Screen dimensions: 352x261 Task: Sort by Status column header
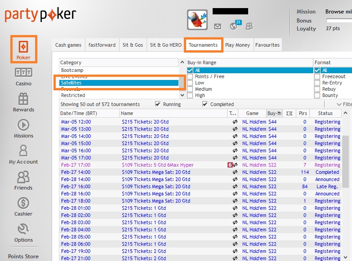325,113
